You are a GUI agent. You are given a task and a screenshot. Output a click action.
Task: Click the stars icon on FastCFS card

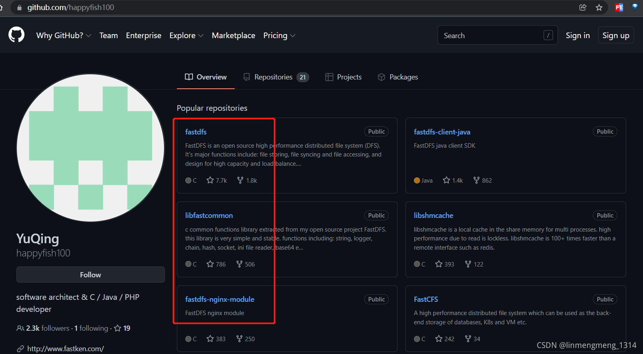(x=439, y=339)
